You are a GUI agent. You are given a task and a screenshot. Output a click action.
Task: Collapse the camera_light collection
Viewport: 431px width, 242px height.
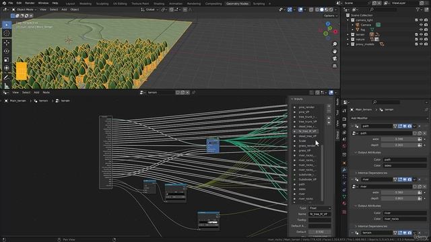pyautogui.click(x=348, y=20)
